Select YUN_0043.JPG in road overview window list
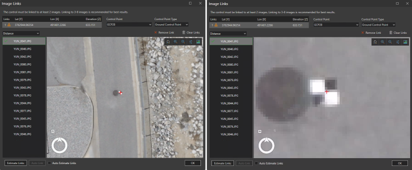The height and width of the screenshot is (170, 412). [24, 88]
